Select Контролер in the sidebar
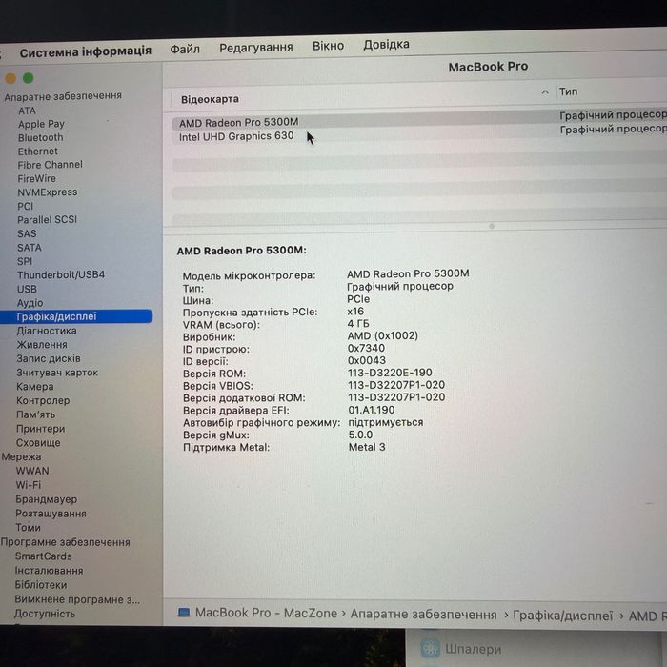The width and height of the screenshot is (667, 667). (43, 401)
